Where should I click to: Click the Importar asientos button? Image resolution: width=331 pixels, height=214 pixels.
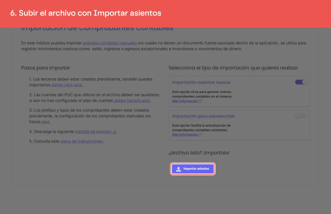pyautogui.click(x=193, y=169)
